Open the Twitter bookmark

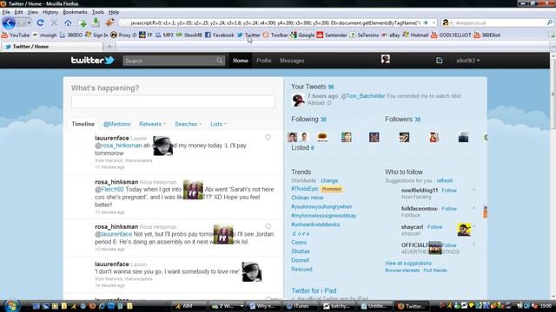248,35
